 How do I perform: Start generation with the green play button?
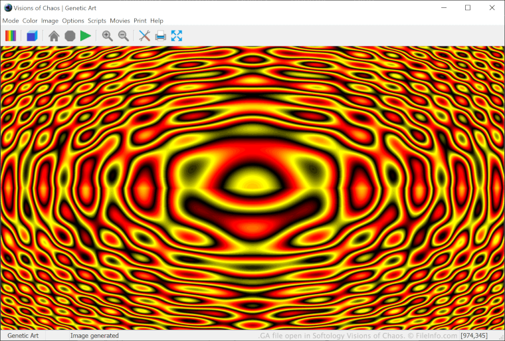coord(85,36)
